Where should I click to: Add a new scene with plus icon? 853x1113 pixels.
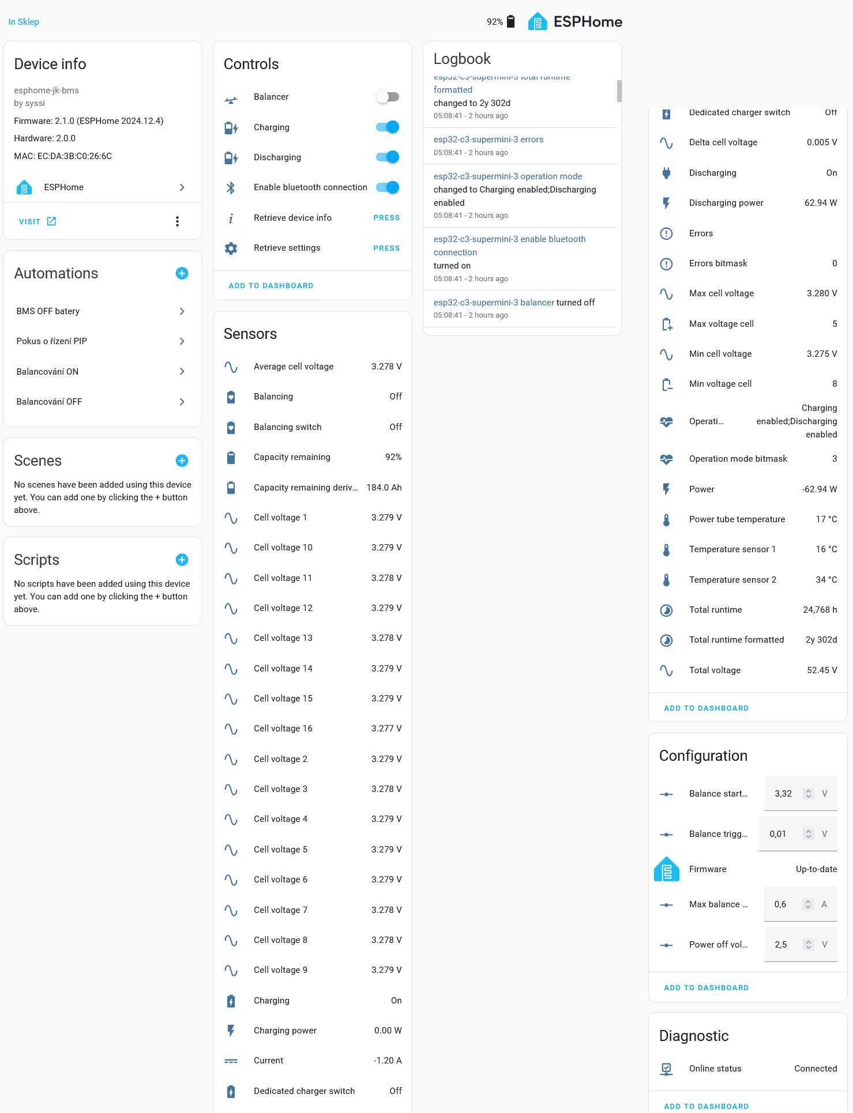tap(182, 461)
